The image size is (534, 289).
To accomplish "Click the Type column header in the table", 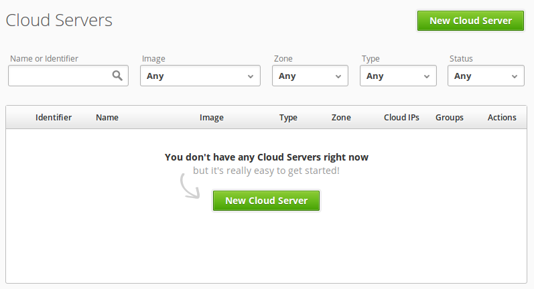I will click(288, 118).
